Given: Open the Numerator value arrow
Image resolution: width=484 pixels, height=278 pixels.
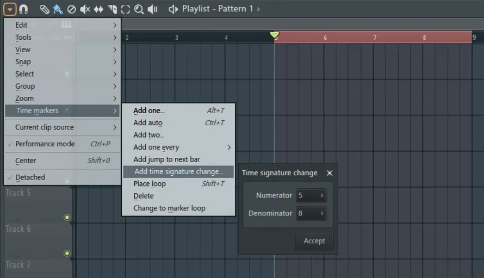Looking at the screenshot, I should 322,195.
